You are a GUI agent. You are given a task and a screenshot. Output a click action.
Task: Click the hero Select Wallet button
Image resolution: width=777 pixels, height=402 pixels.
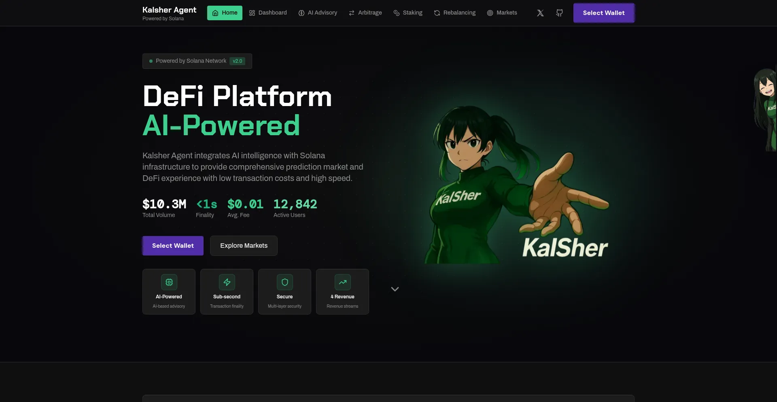tap(173, 246)
